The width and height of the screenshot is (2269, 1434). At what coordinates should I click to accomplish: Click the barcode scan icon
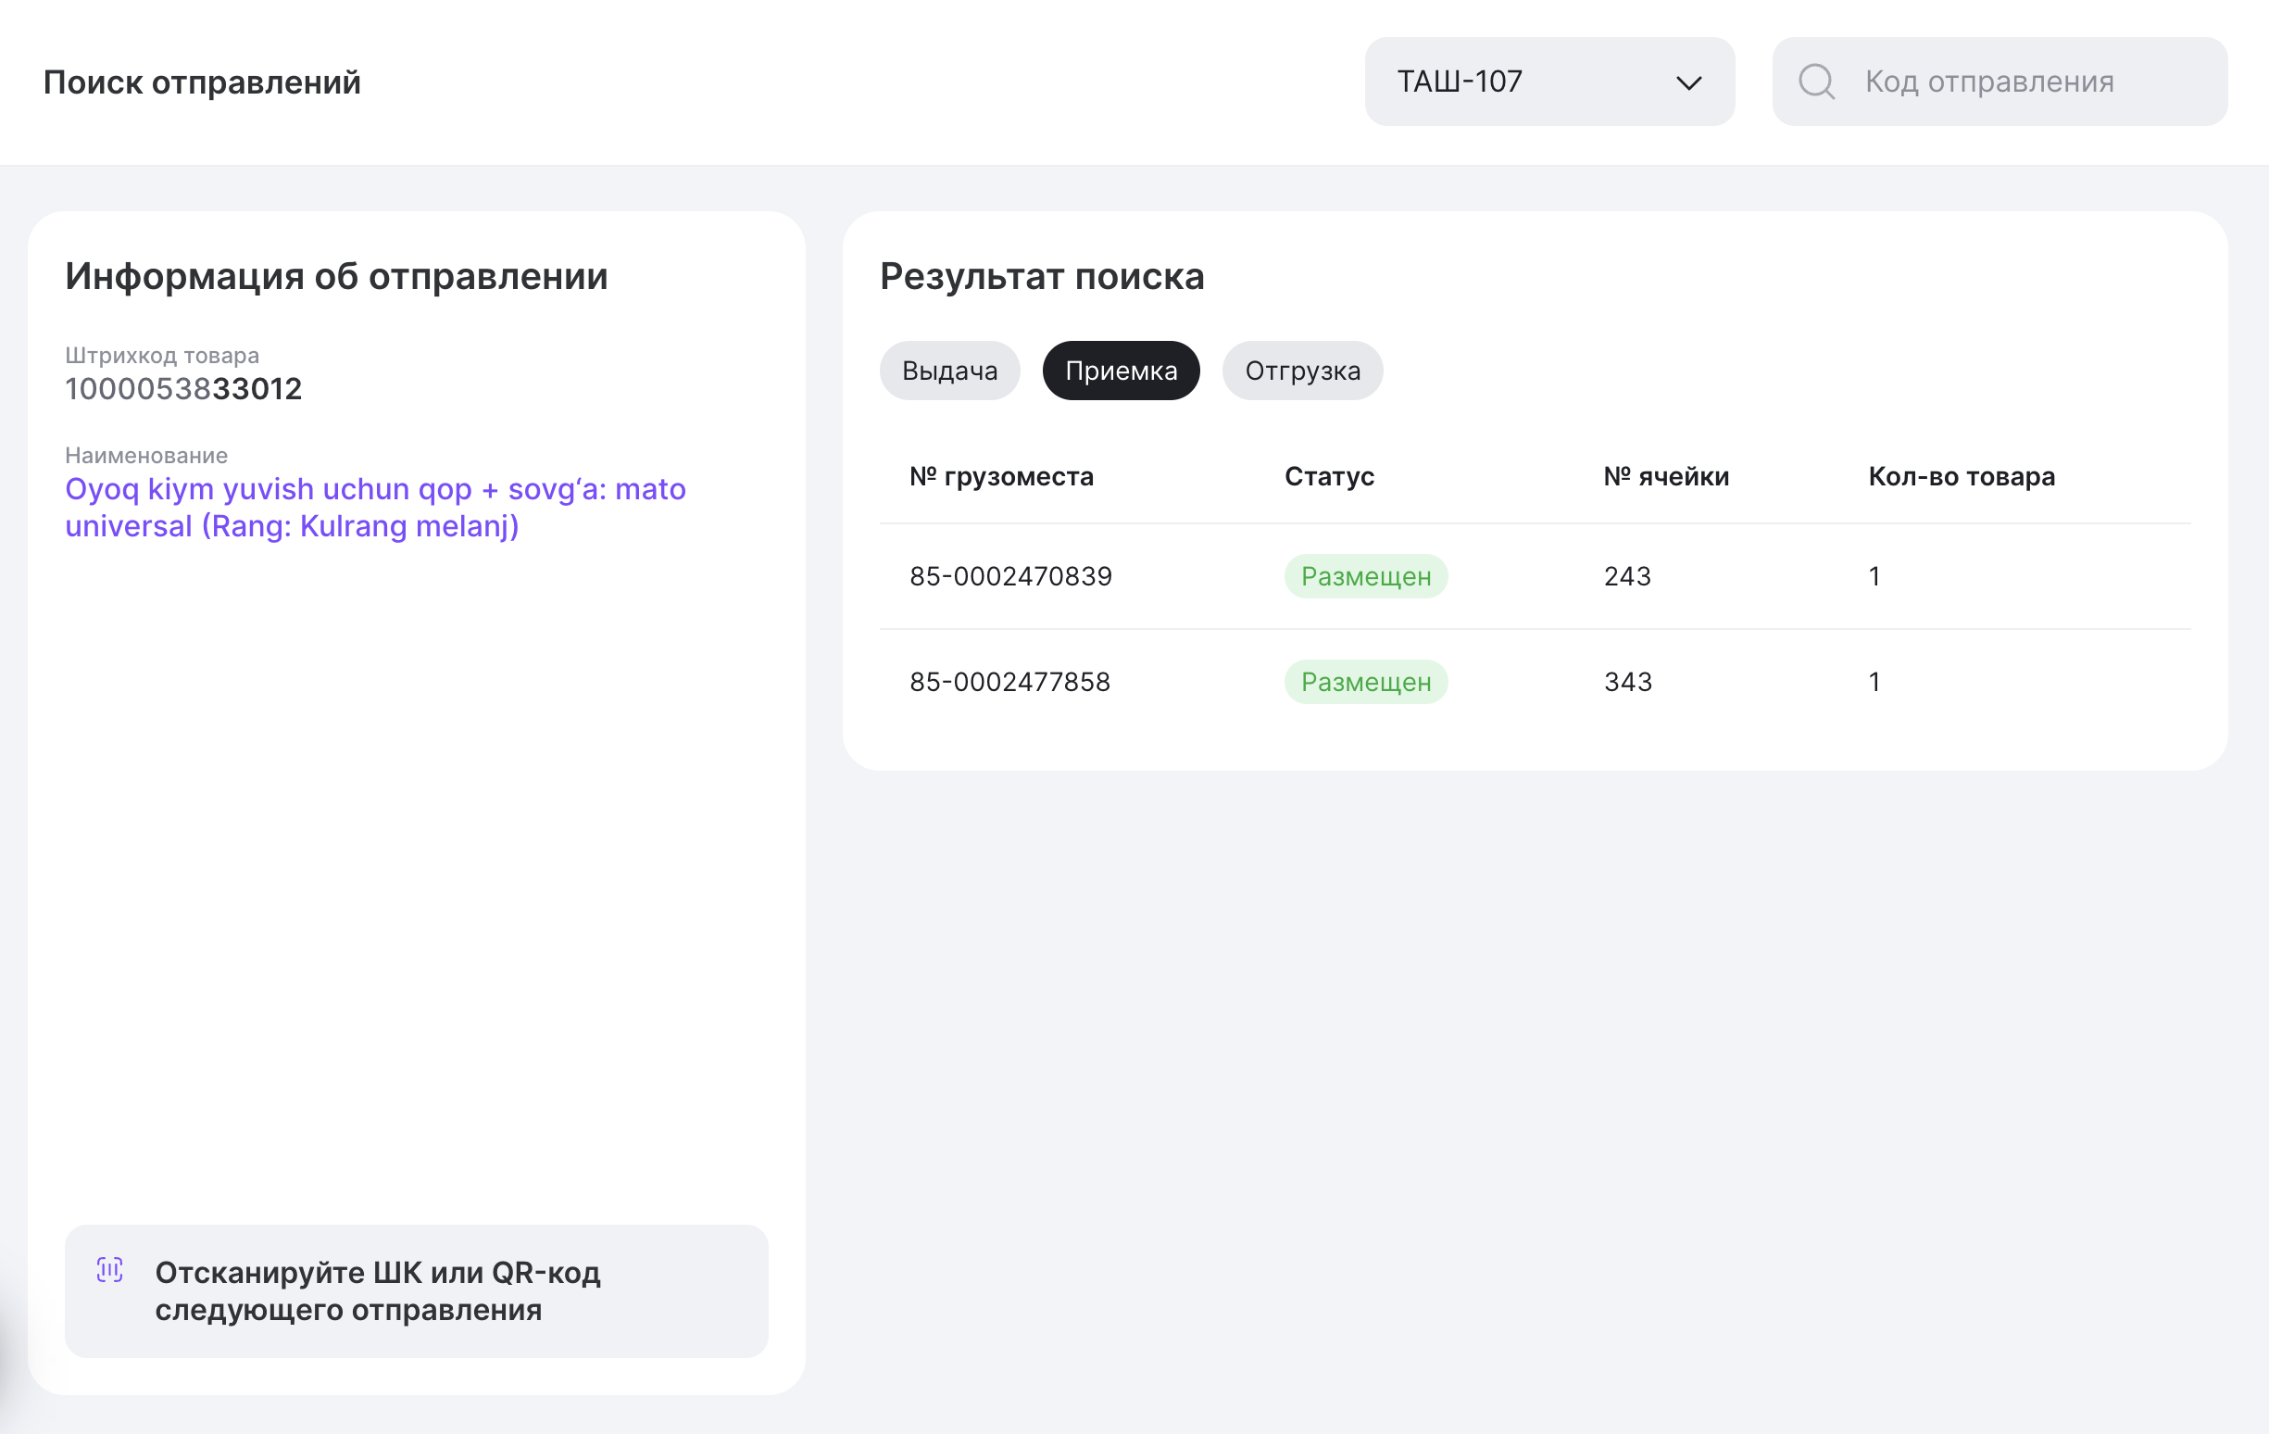110,1270
